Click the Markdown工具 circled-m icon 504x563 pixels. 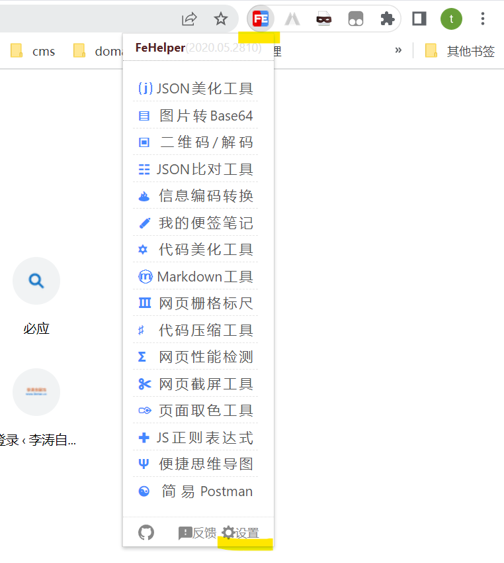(x=145, y=276)
